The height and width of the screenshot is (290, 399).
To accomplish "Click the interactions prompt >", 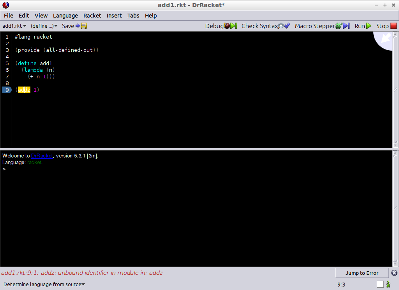I will click(x=4, y=169).
